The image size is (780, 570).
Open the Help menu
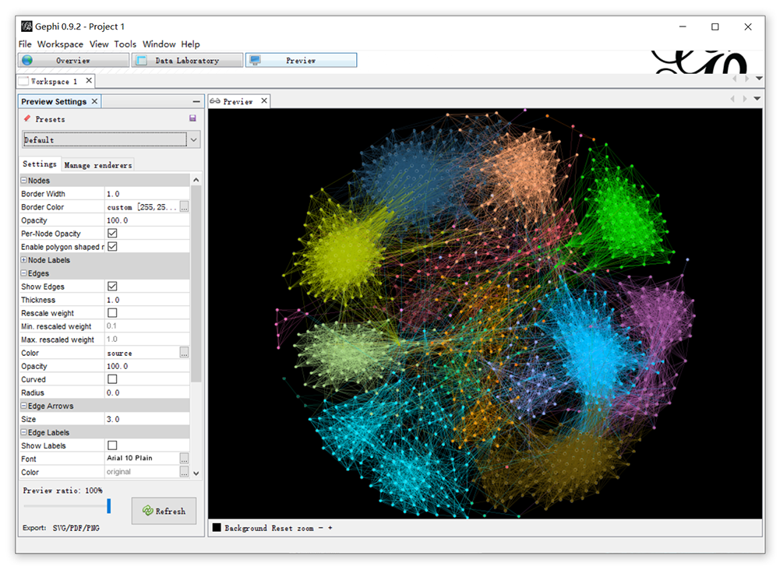[191, 44]
